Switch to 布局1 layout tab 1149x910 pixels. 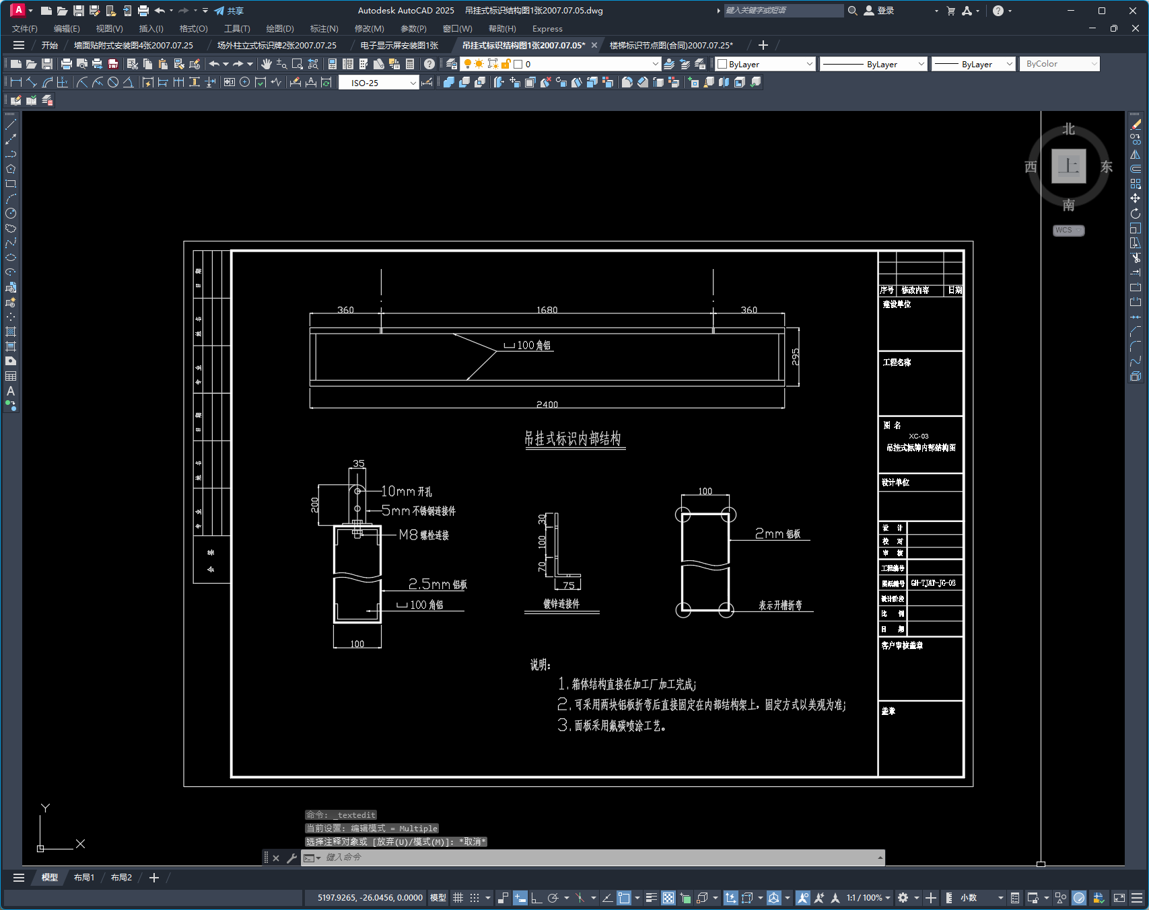[84, 878]
